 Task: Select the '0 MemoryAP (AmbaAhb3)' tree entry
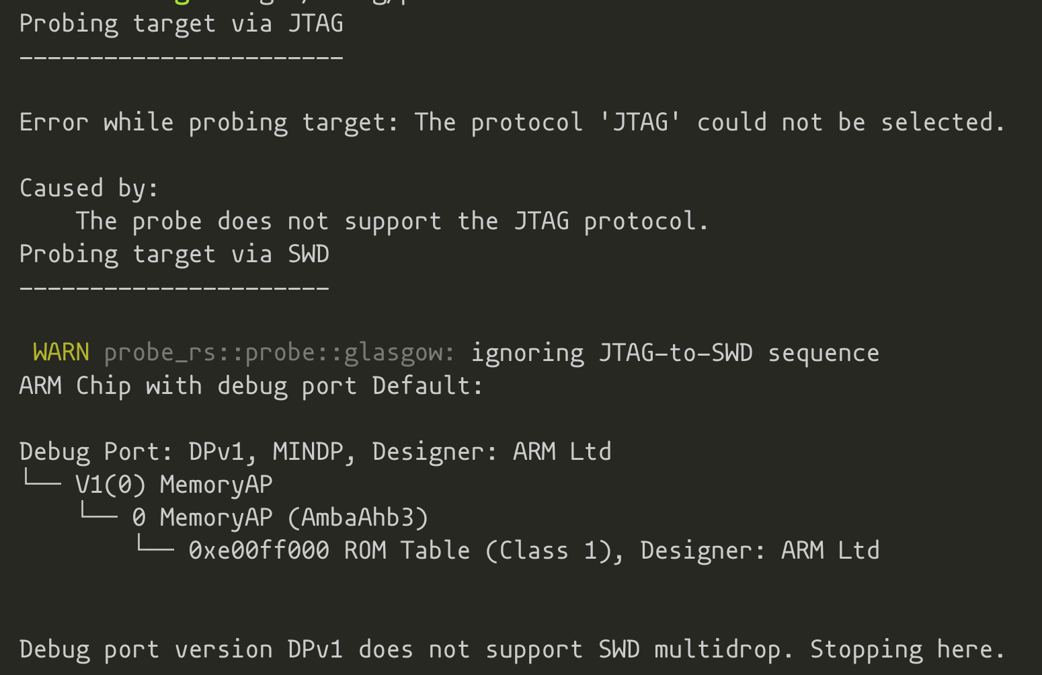[x=280, y=518]
